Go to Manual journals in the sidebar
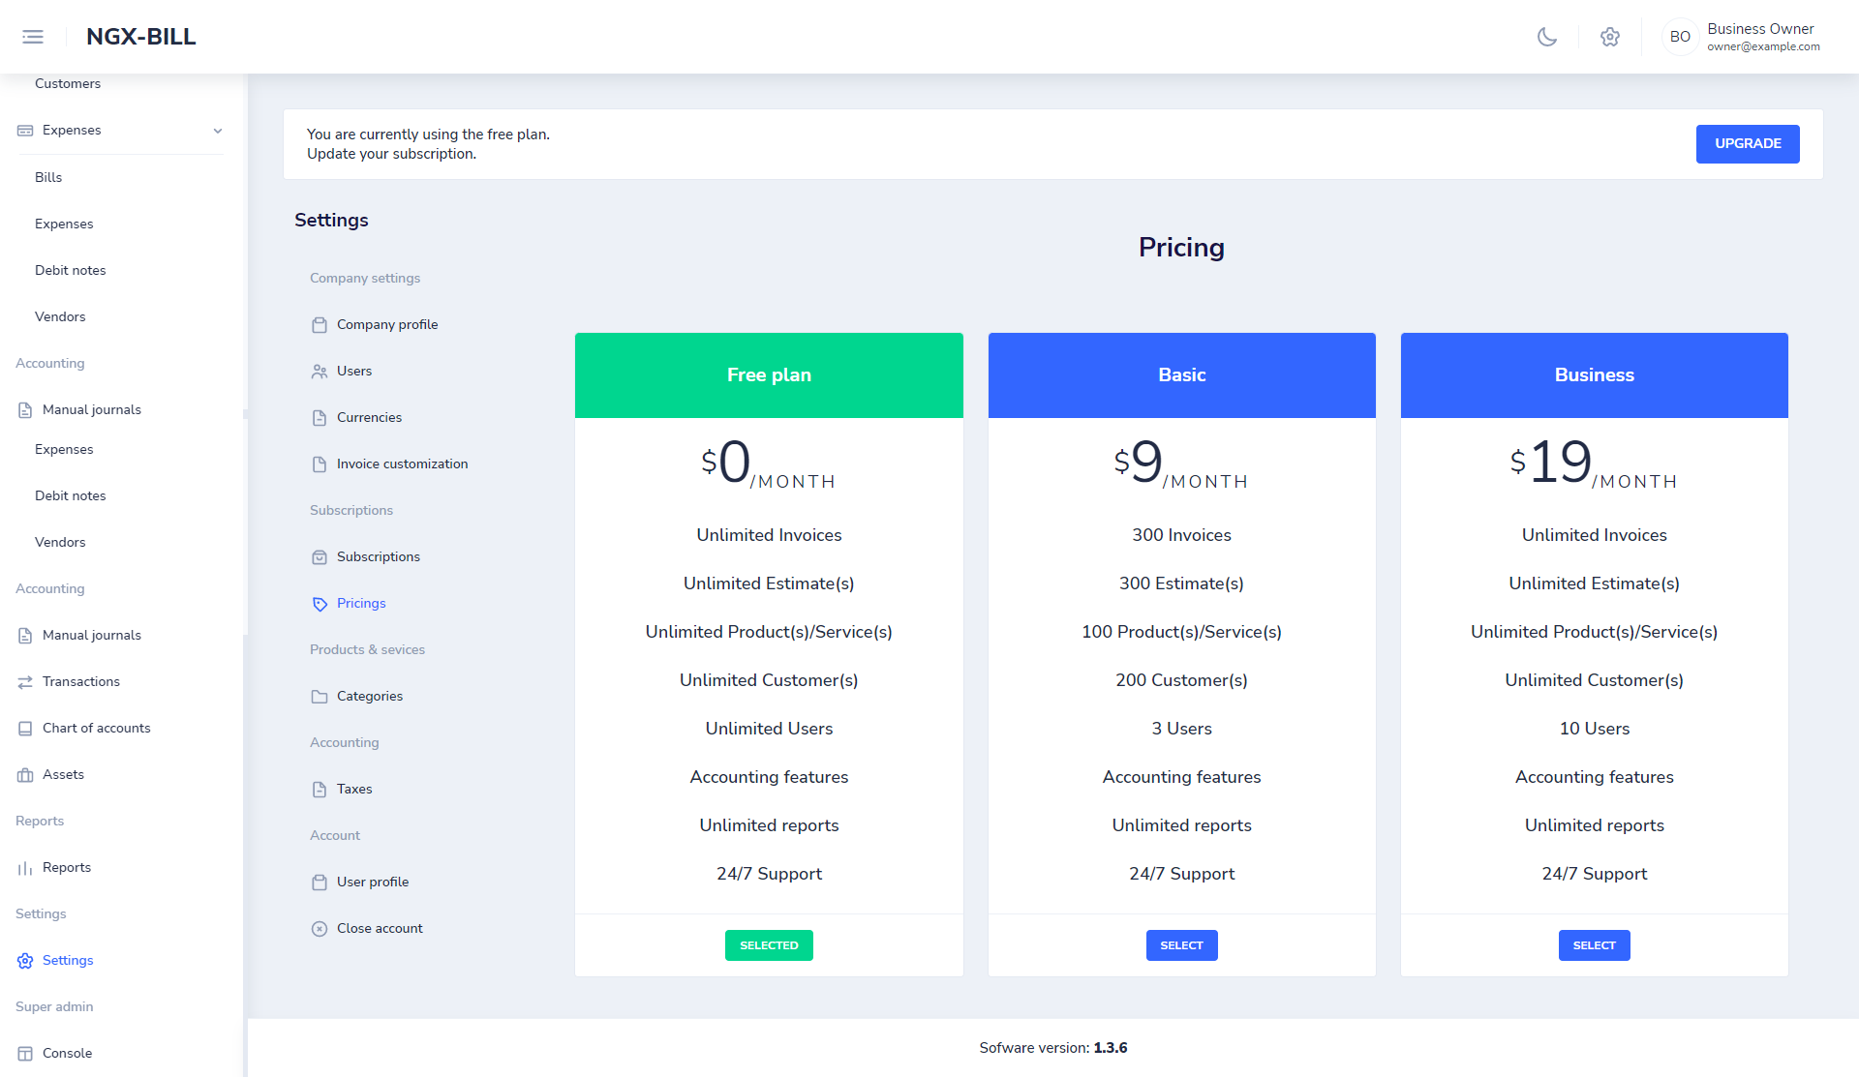Screen dimensions: 1859x1077 tap(91, 409)
